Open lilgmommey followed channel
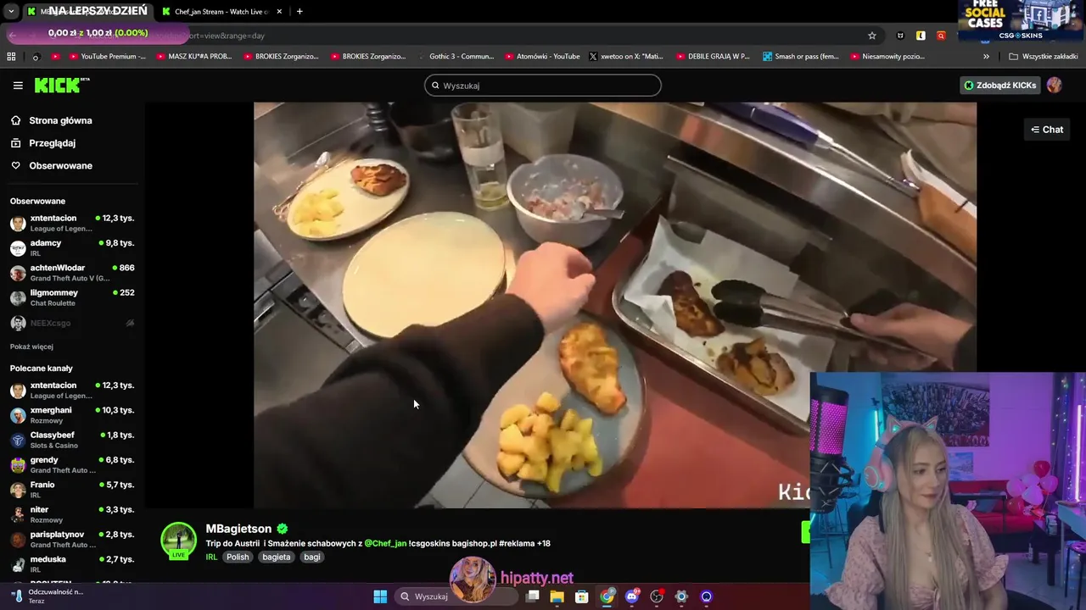Image resolution: width=1086 pixels, height=610 pixels. (72, 297)
